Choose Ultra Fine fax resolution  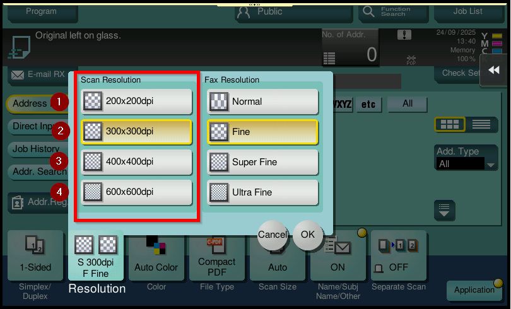262,192
